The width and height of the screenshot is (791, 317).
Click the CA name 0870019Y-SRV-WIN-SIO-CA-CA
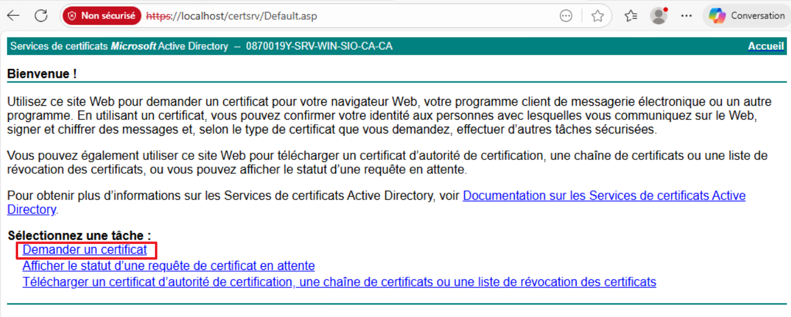[x=319, y=46]
